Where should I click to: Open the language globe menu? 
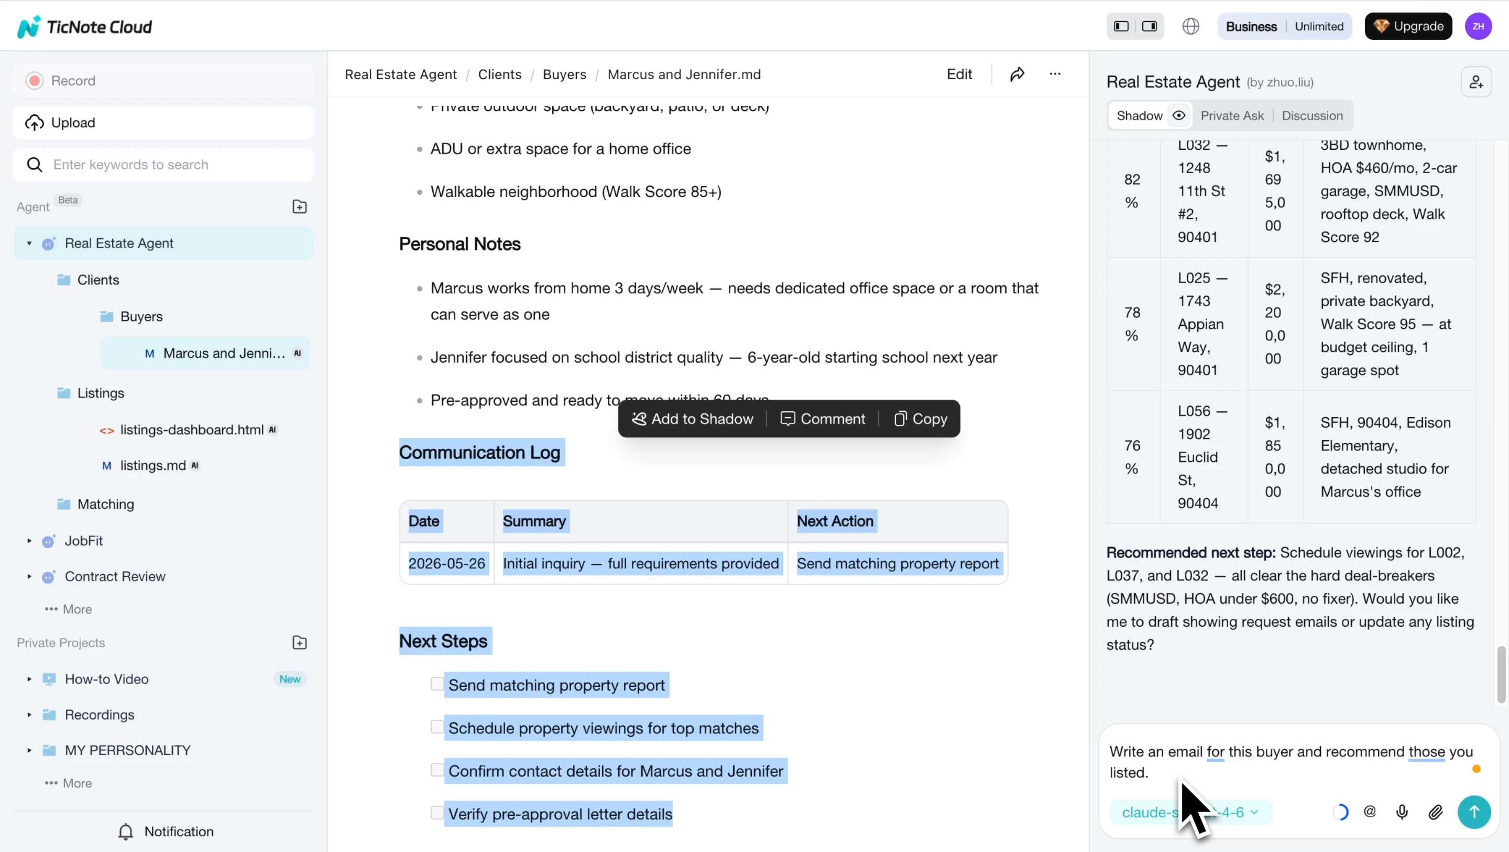coord(1191,26)
